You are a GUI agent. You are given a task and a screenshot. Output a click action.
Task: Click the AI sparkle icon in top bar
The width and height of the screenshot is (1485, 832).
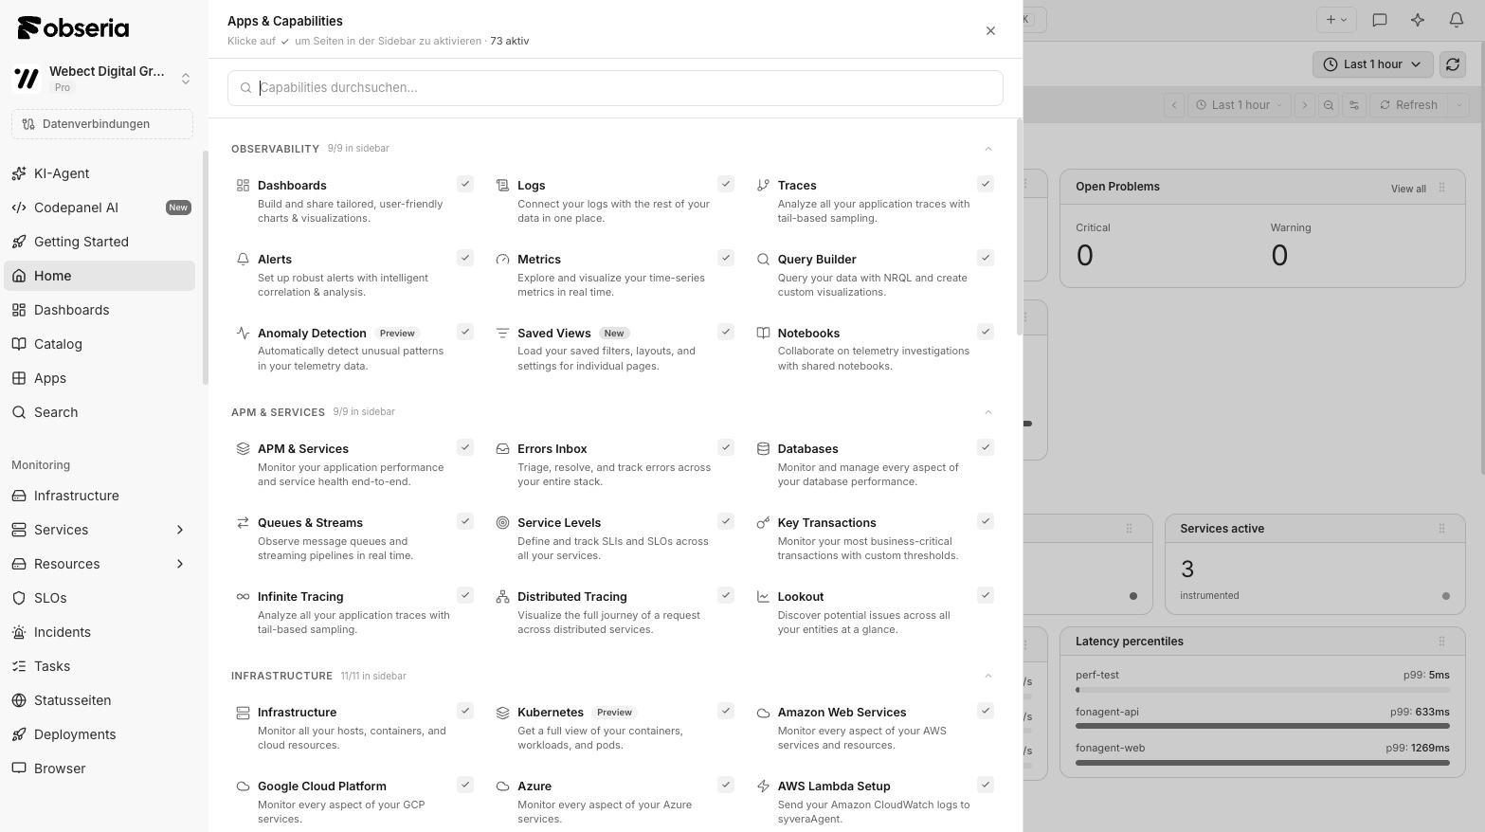pyautogui.click(x=1418, y=19)
